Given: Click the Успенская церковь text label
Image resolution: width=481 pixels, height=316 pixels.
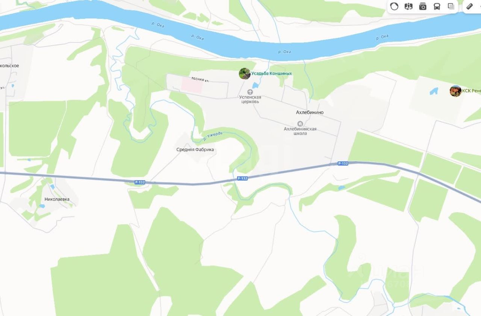Looking at the screenshot, I should click(250, 99).
